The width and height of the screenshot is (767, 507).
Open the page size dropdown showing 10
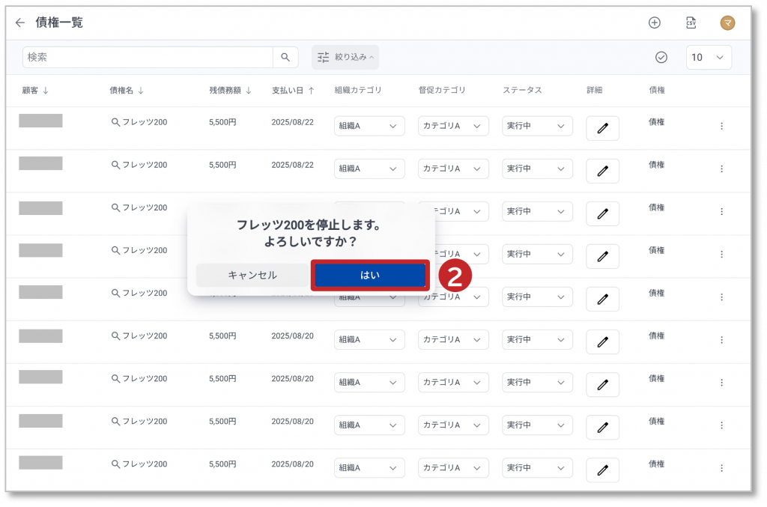(709, 57)
